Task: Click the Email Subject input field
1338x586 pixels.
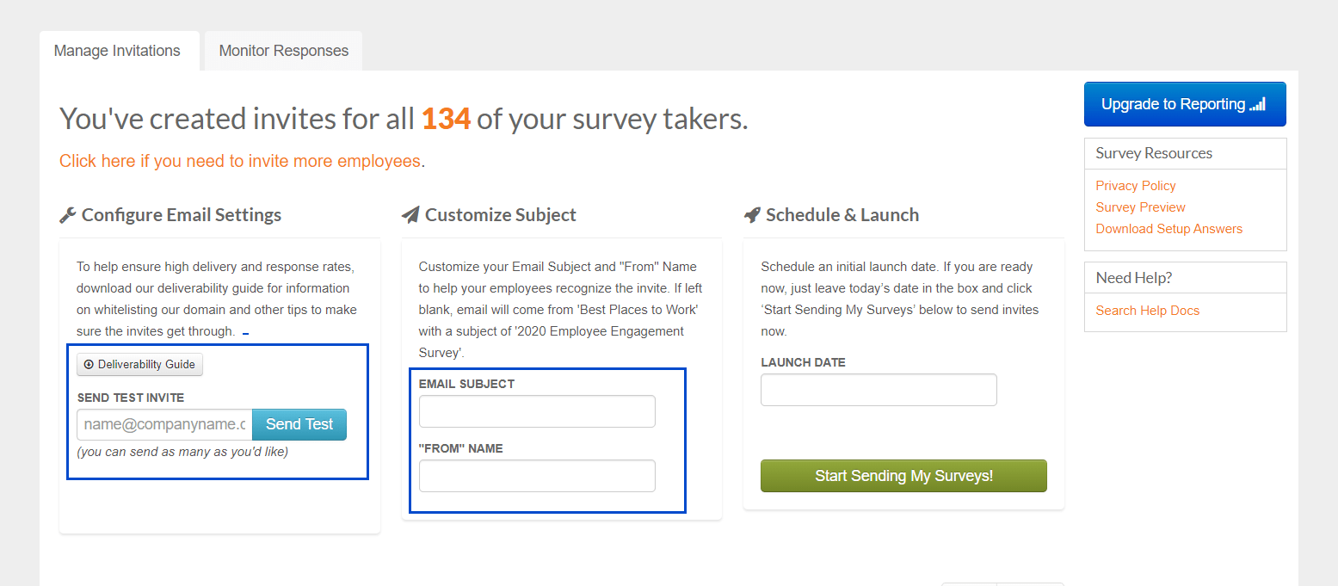Action: [x=536, y=410]
